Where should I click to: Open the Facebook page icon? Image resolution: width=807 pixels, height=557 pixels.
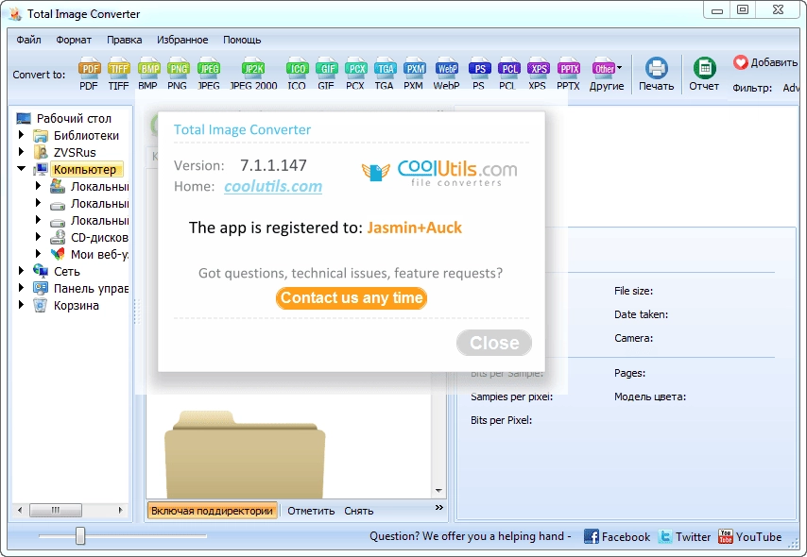click(592, 536)
